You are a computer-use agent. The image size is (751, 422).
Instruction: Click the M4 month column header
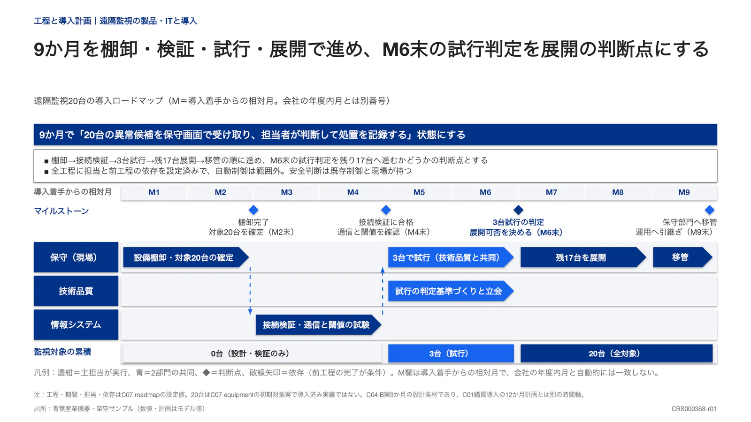tap(353, 192)
